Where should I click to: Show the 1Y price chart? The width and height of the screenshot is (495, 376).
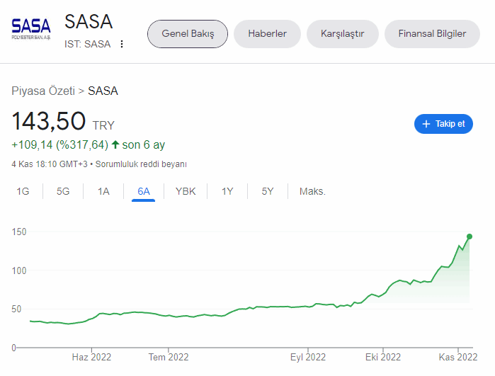pyautogui.click(x=227, y=191)
